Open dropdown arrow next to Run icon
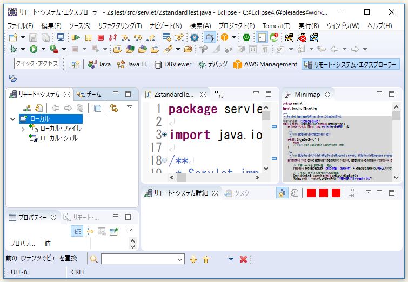This screenshot has width=408, height=282. click(43, 49)
